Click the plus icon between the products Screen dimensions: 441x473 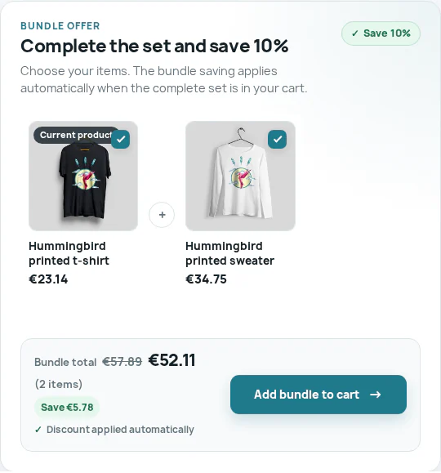pyautogui.click(x=162, y=215)
